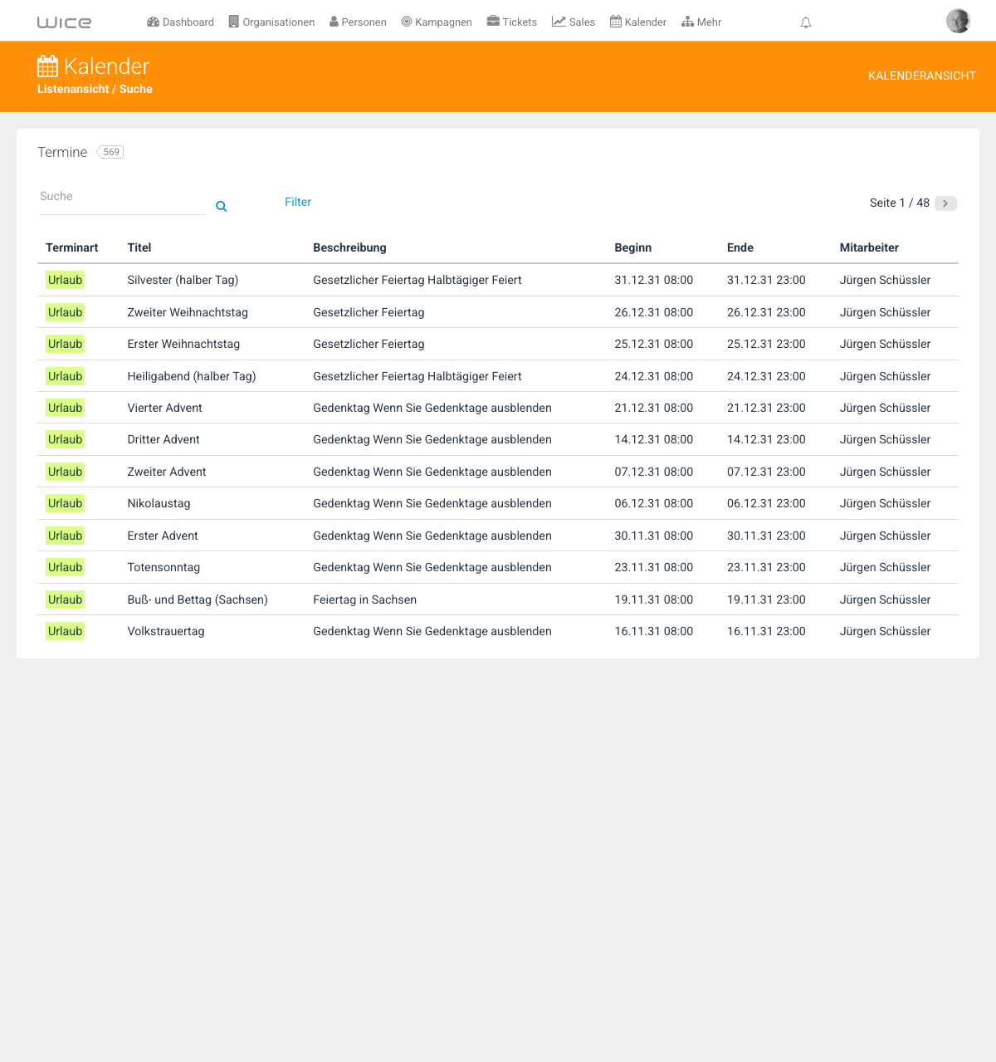996x1062 pixels.
Task: Open Erster Advent entry
Action: pos(163,536)
